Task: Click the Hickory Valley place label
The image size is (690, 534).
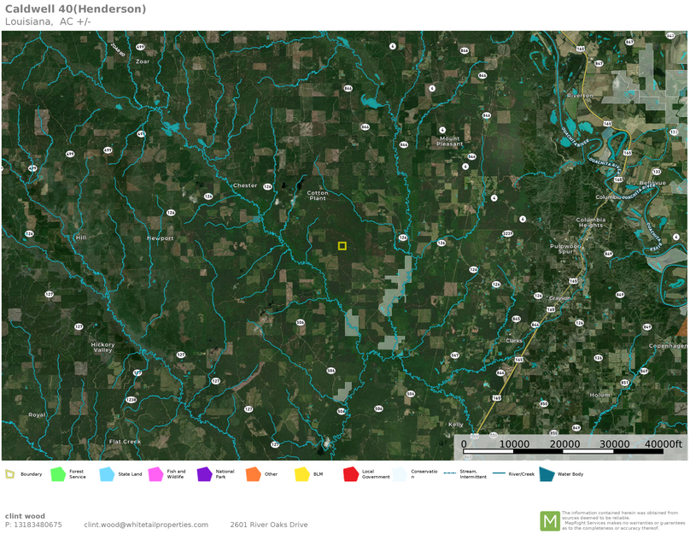Action: tap(102, 347)
